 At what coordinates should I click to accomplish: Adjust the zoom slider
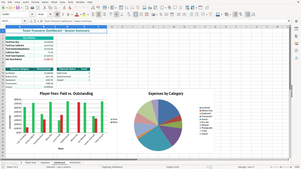281,167
